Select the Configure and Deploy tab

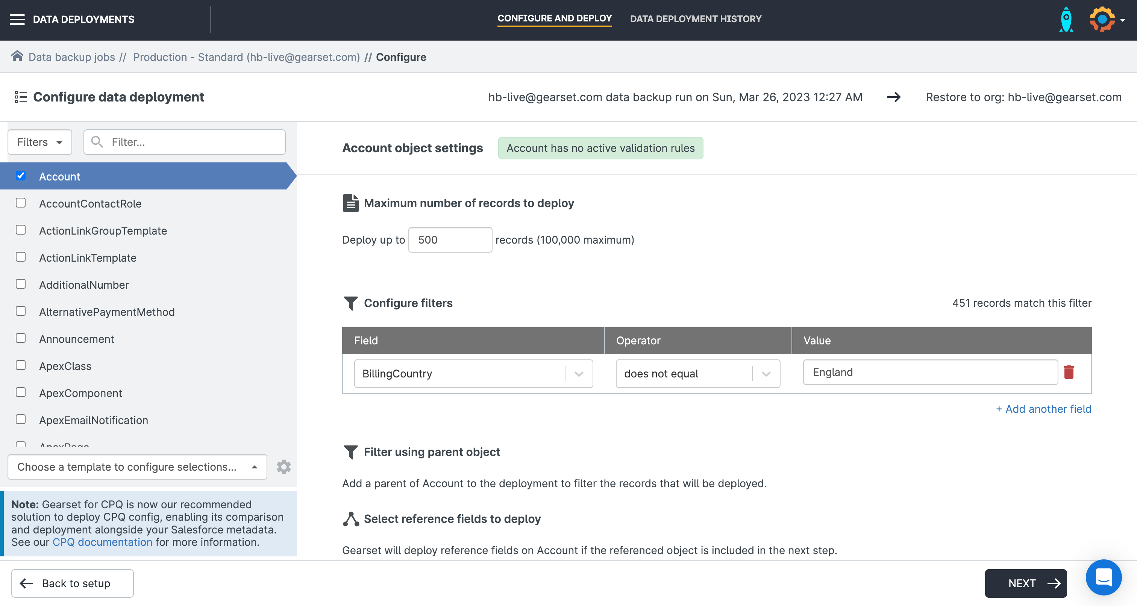[554, 18]
